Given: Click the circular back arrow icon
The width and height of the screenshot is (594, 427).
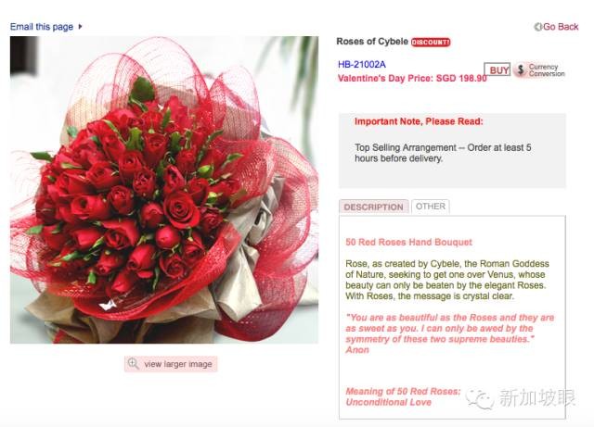Looking at the screenshot, I should [538, 27].
